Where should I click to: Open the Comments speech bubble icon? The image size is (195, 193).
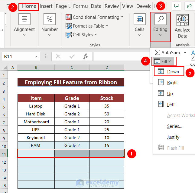[176, 6]
